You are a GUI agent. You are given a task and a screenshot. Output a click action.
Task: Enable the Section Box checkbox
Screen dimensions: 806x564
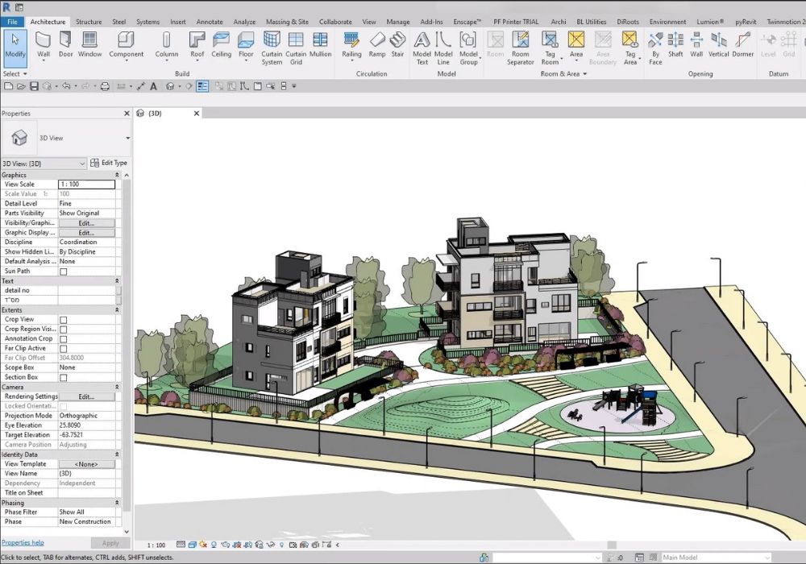(x=64, y=378)
